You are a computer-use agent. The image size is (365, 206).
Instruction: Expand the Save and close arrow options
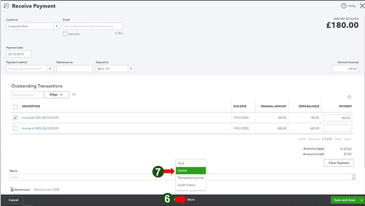tap(361, 200)
